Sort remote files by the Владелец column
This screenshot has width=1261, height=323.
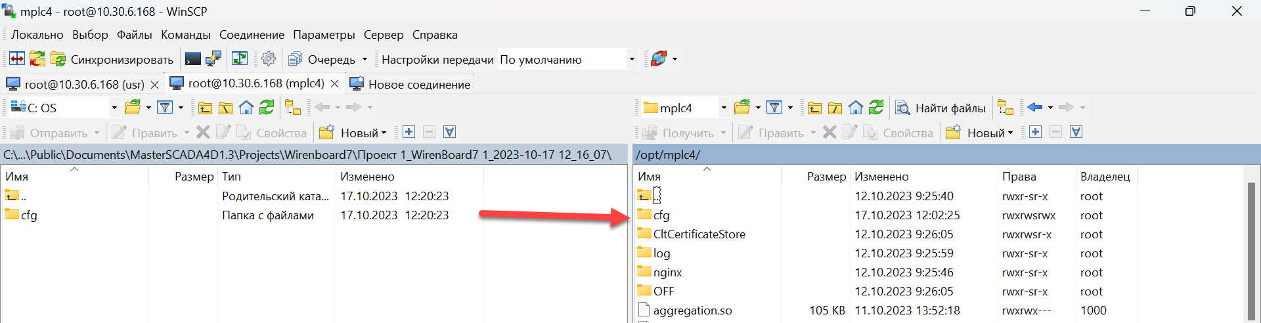pos(1105,177)
